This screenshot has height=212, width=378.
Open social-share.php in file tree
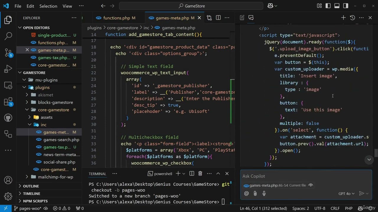(x=59, y=162)
